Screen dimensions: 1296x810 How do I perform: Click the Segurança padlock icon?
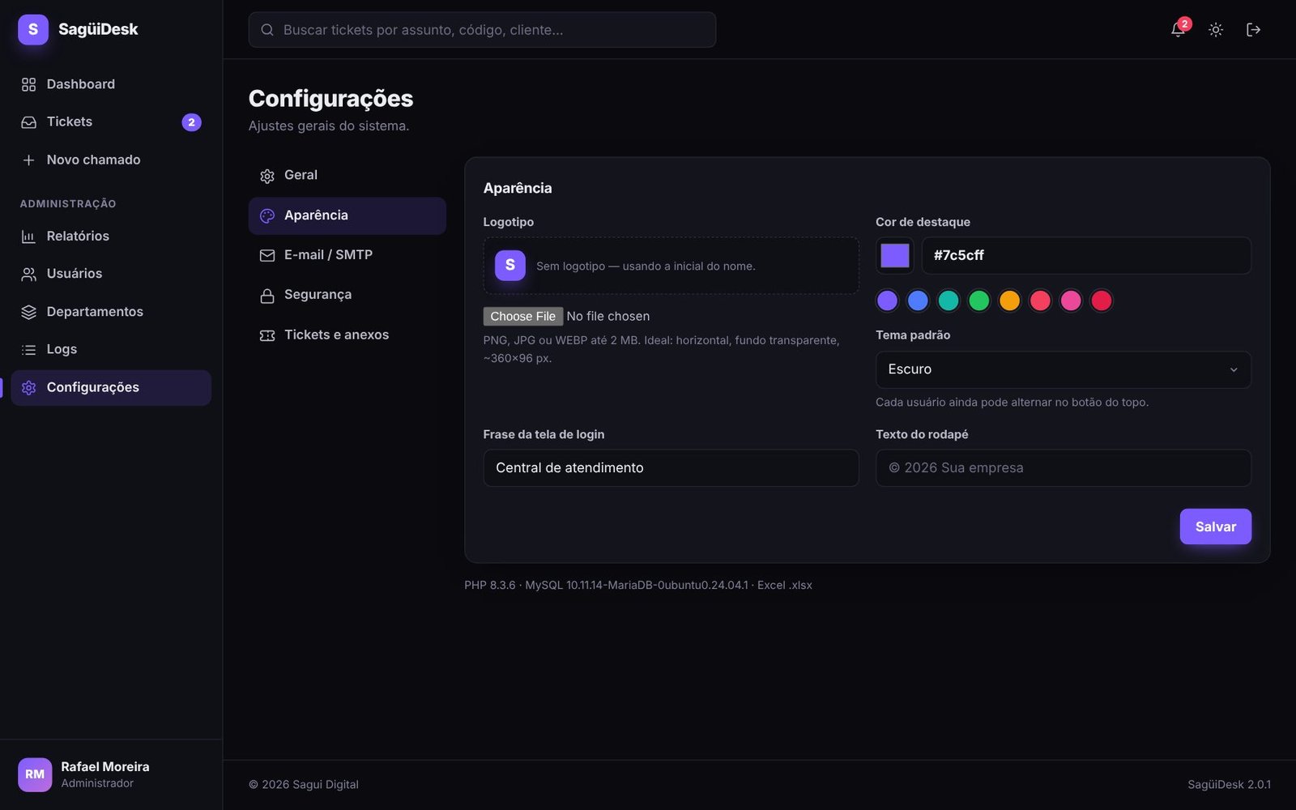pos(267,296)
